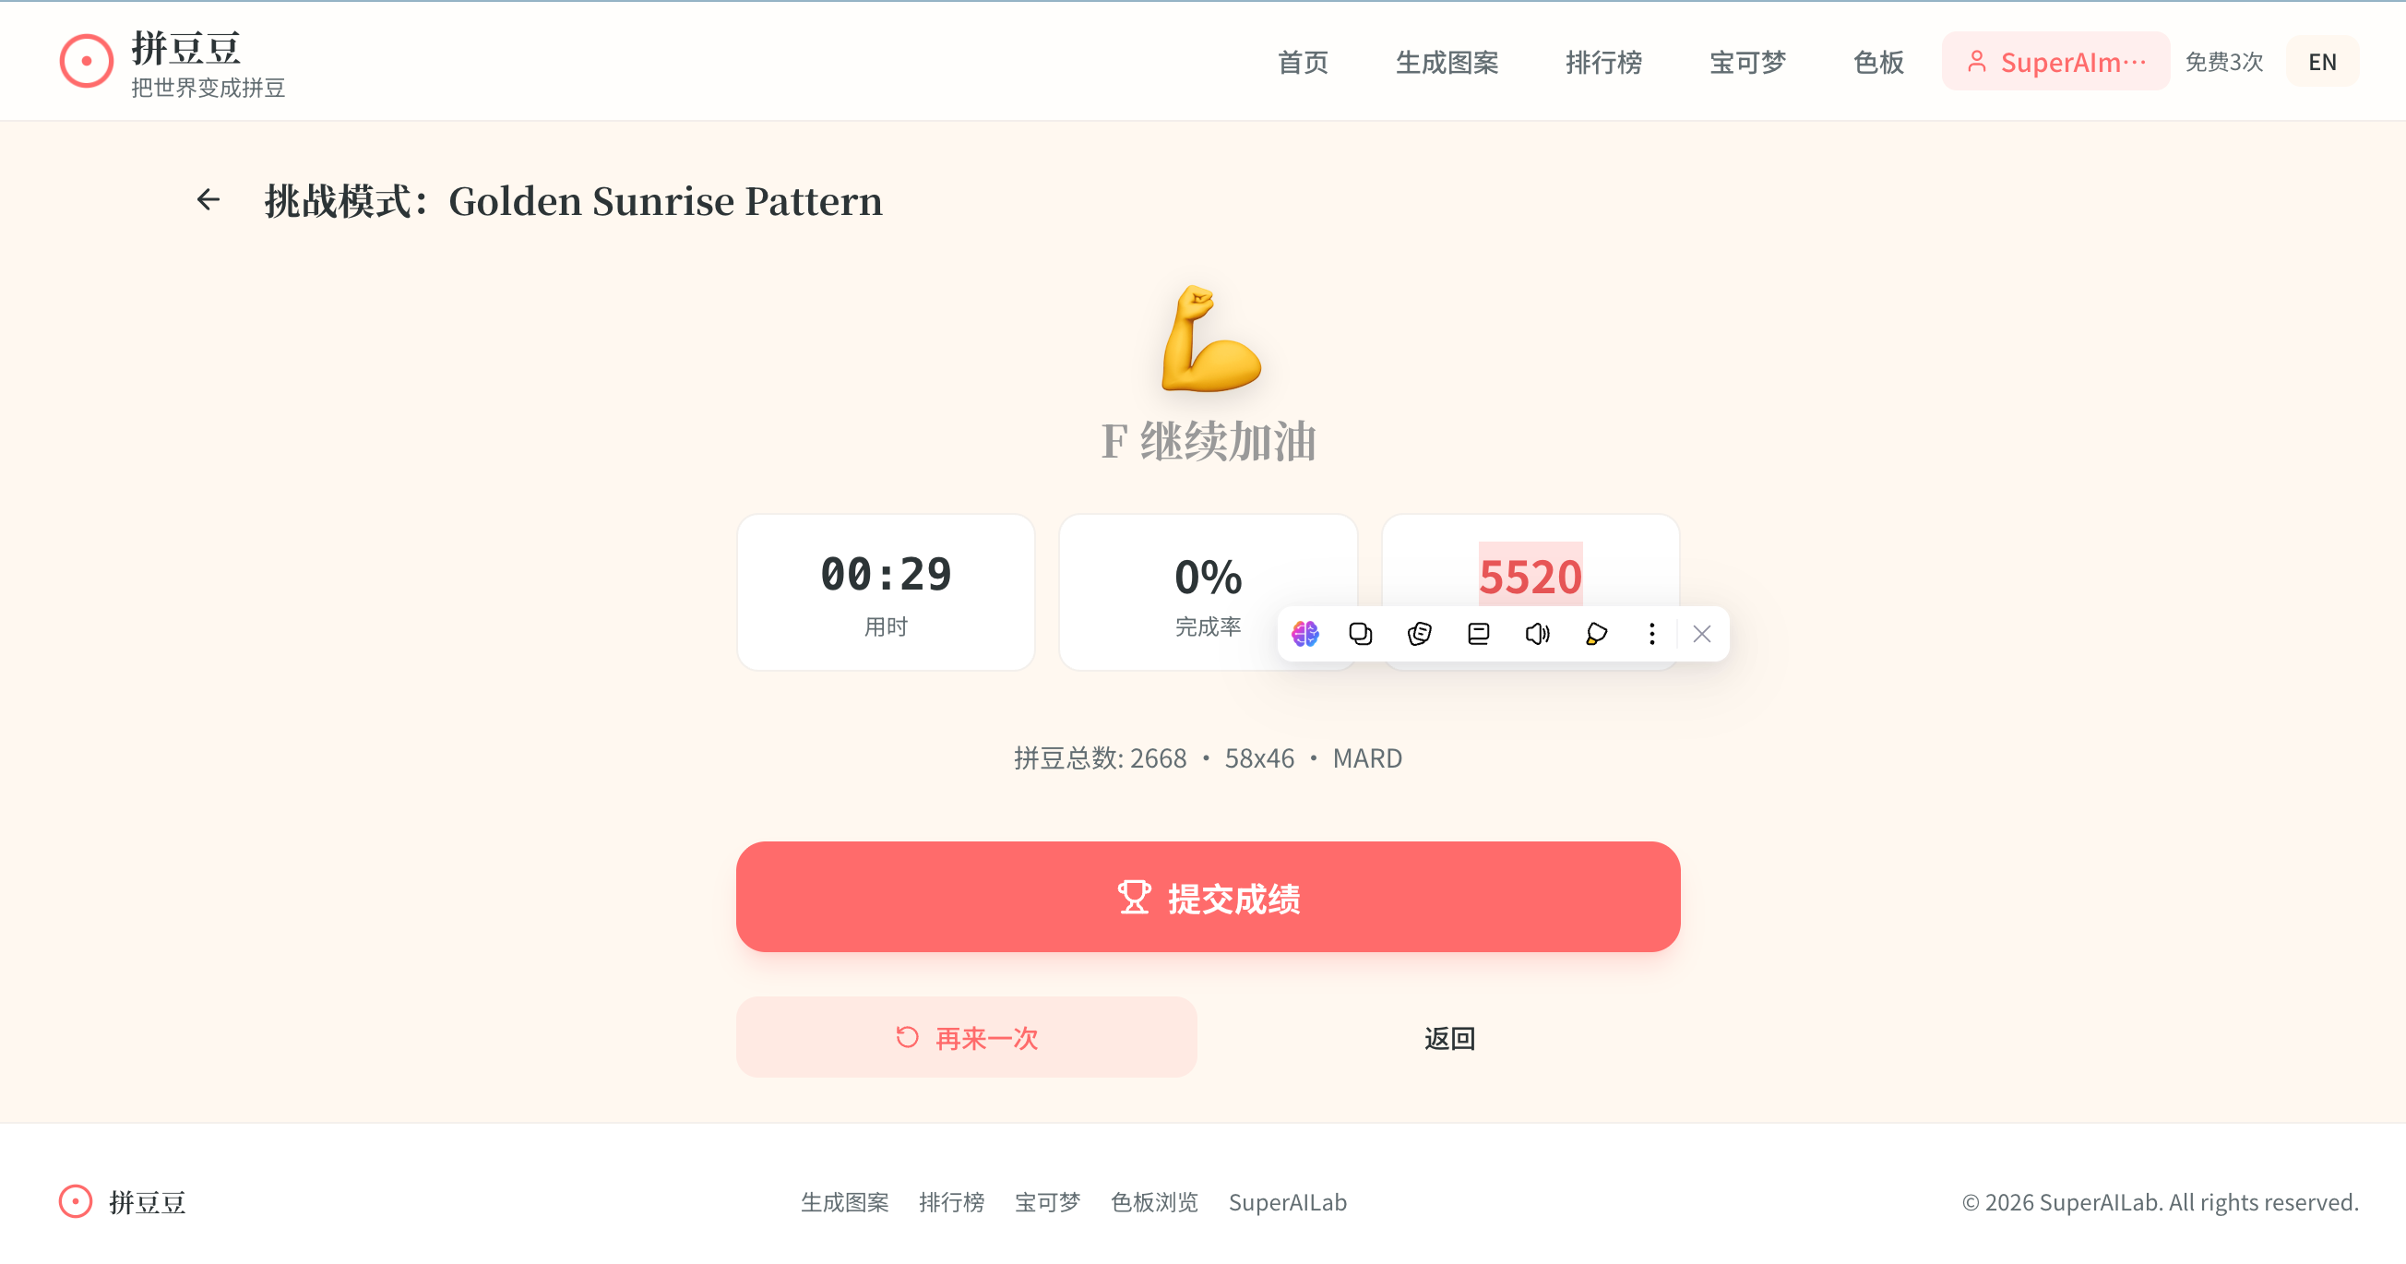Click the 返回 button

[x=1449, y=1038]
